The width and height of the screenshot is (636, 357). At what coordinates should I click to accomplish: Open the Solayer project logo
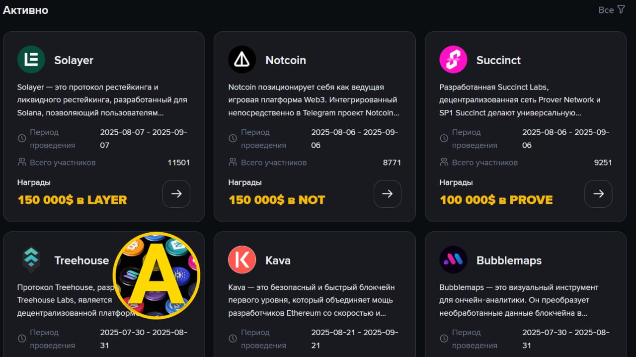[31, 60]
